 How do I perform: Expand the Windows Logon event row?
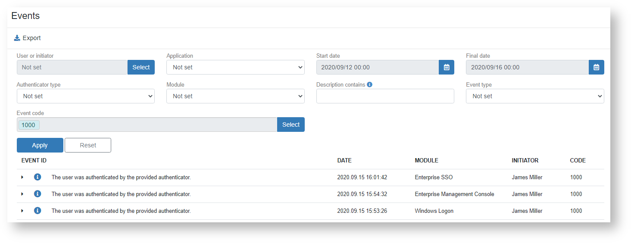pyautogui.click(x=22, y=211)
